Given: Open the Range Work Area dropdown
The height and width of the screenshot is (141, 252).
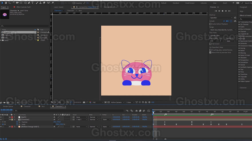Looking at the screenshot, I should point(223,30).
